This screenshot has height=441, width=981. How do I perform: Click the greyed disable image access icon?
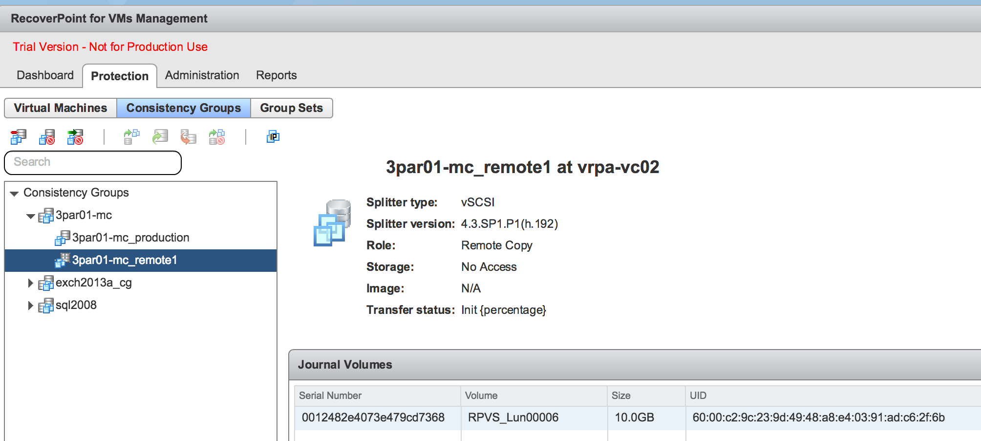(216, 137)
